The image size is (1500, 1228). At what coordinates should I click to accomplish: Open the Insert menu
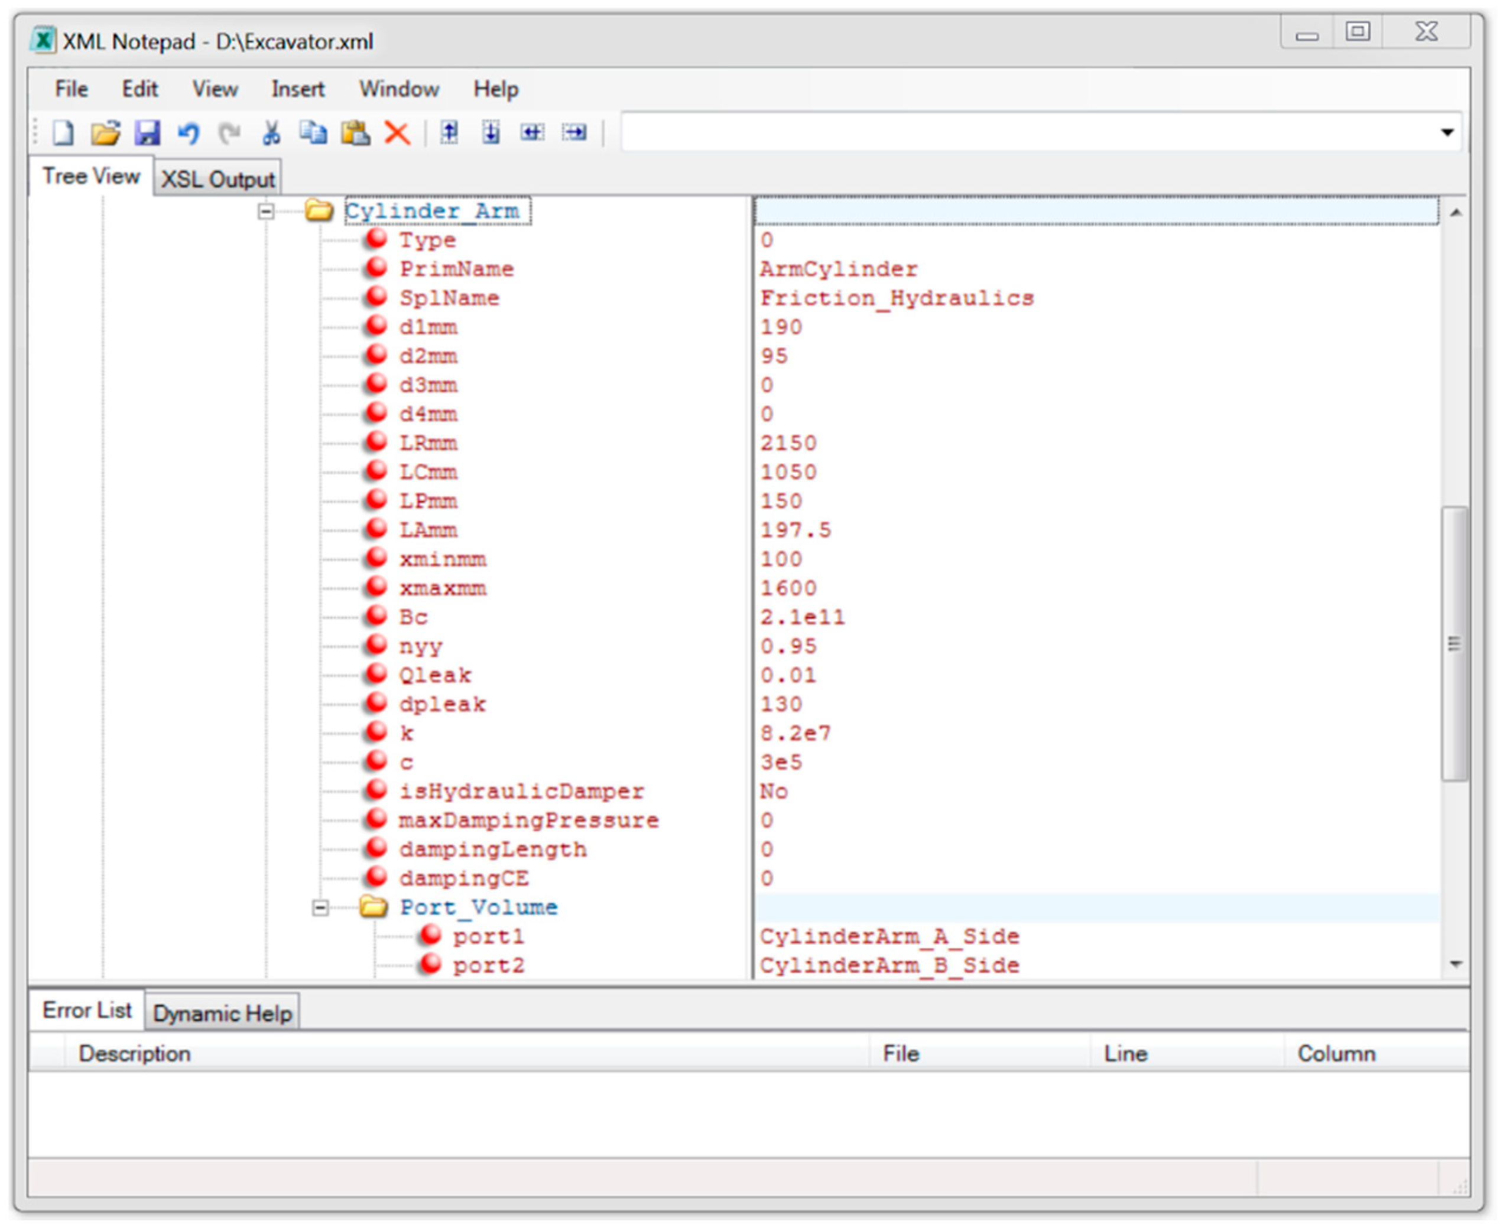click(x=297, y=89)
